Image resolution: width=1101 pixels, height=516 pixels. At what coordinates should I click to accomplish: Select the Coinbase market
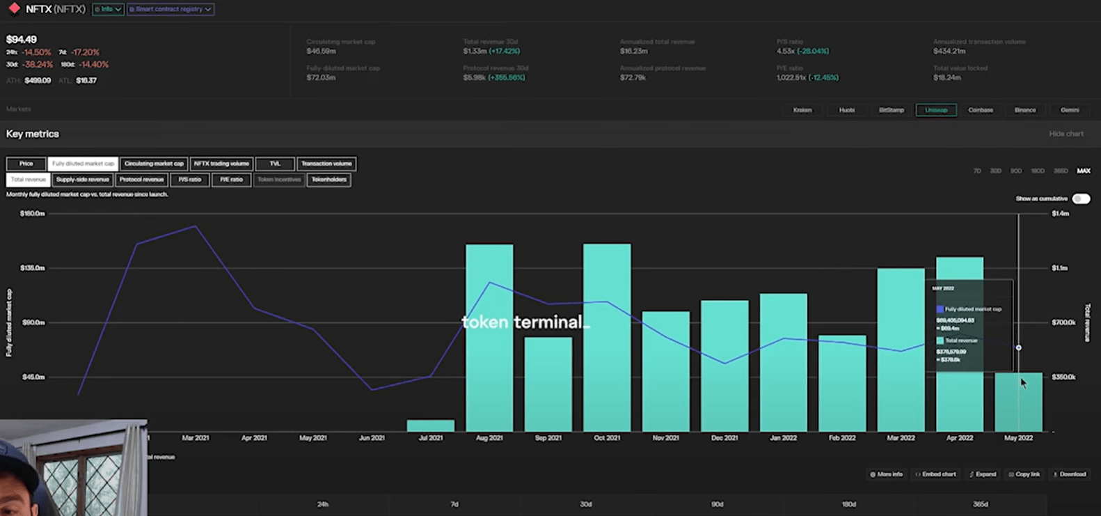(x=981, y=110)
